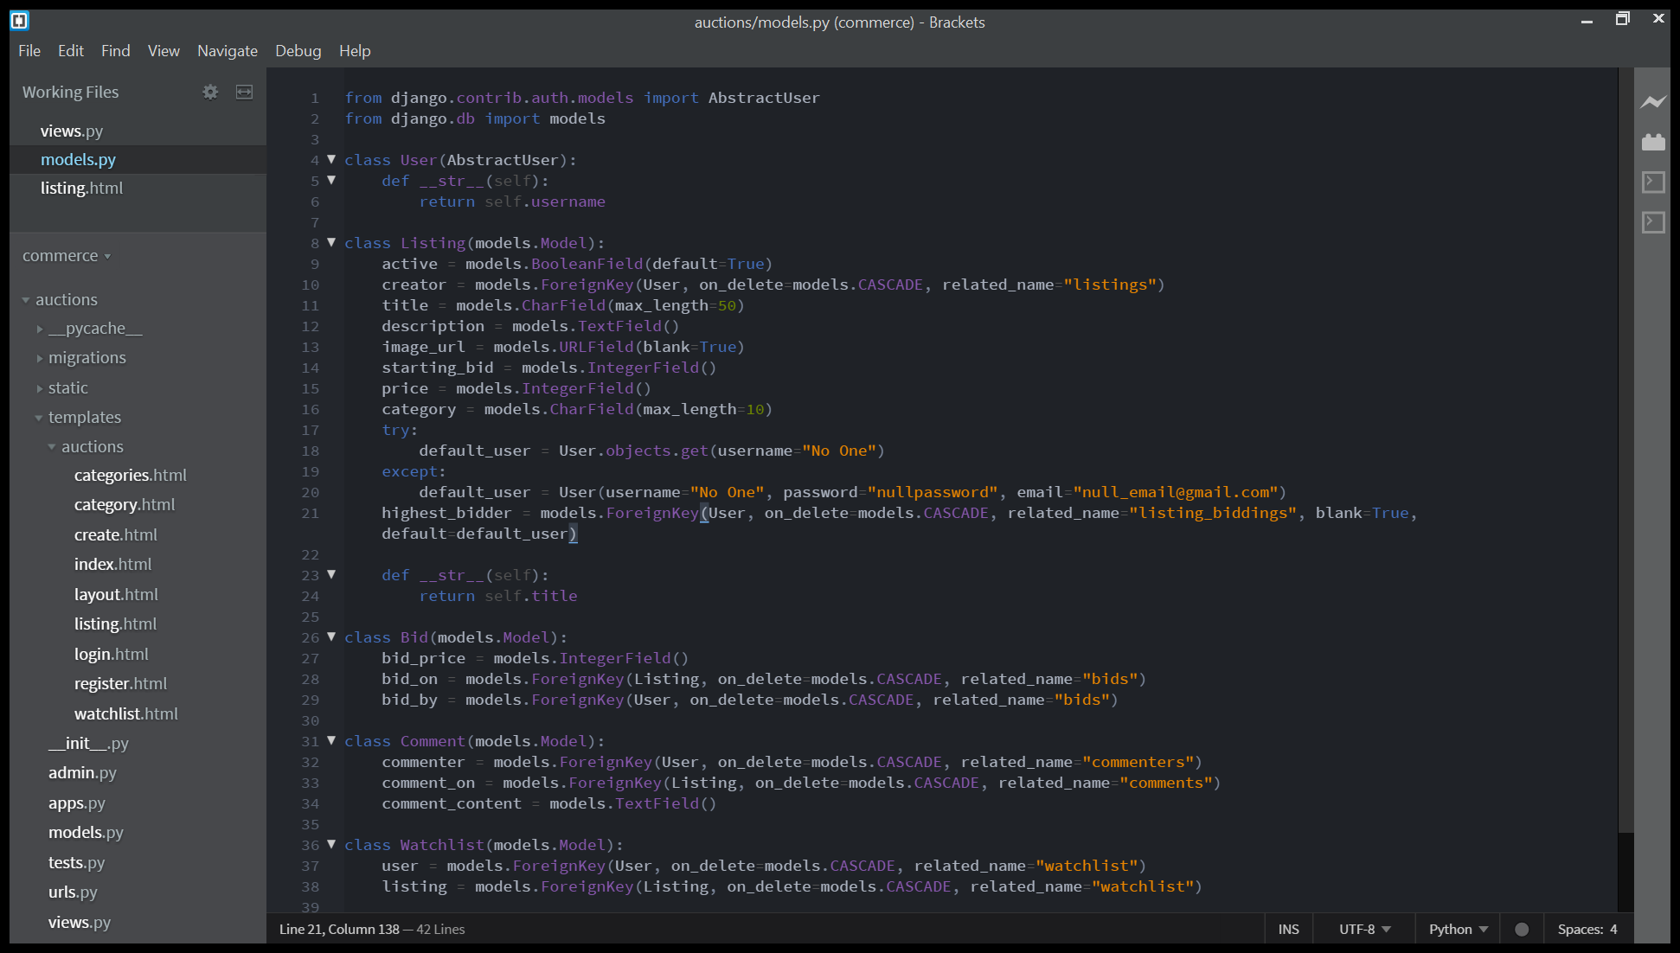The width and height of the screenshot is (1680, 953).
Task: Open views.py from Working Files
Action: pos(72,131)
